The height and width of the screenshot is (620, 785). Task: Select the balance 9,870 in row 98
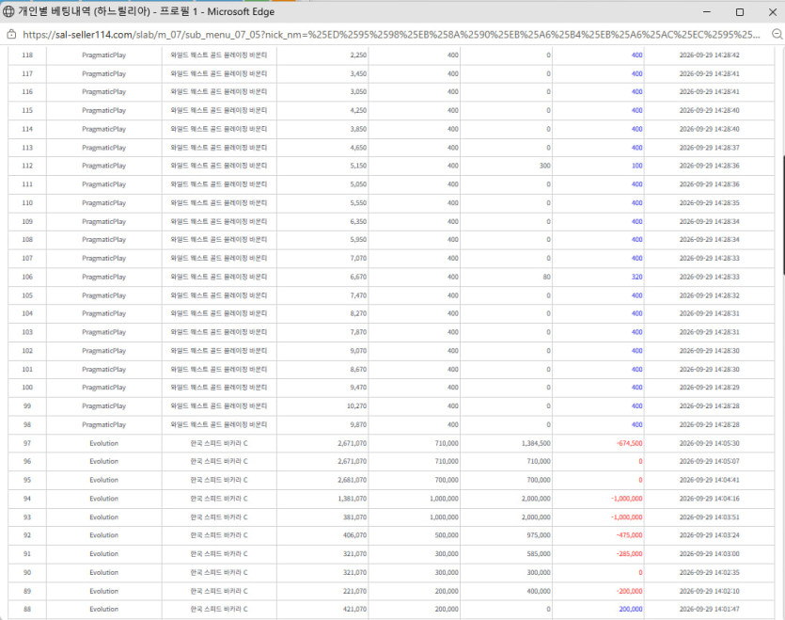pos(358,424)
